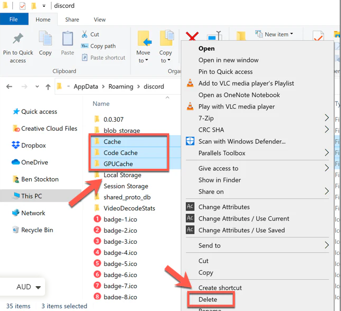Select Quick access in navigation pane

click(35, 112)
